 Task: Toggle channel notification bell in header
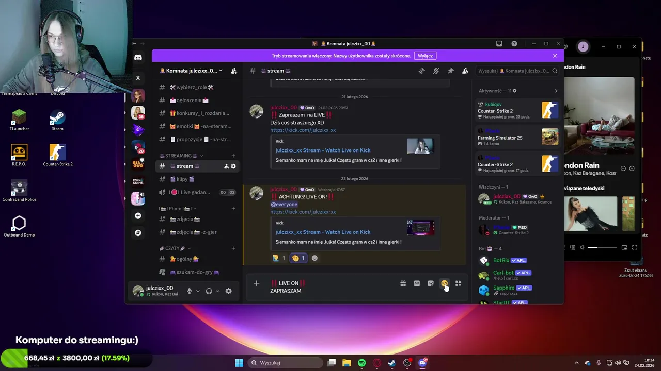pos(436,71)
